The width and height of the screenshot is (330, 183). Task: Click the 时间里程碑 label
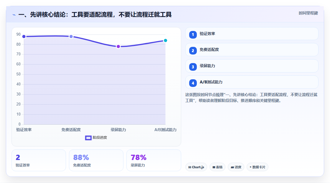308,13
